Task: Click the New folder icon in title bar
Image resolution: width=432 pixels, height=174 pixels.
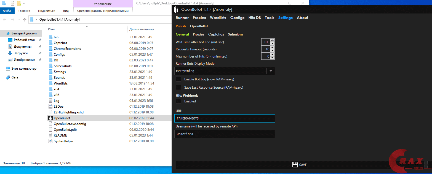Action: 19,3
